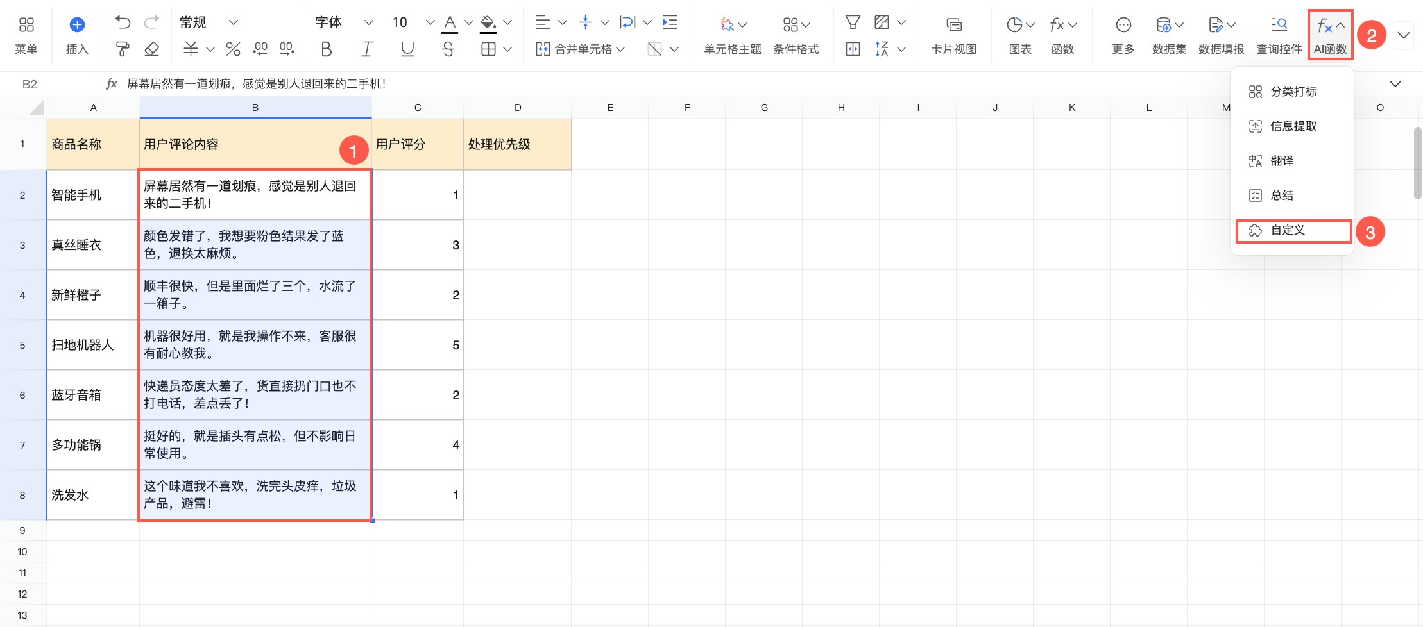Click the 商品名称 header cell
Viewport: 1423px width, 627px height.
click(x=93, y=144)
